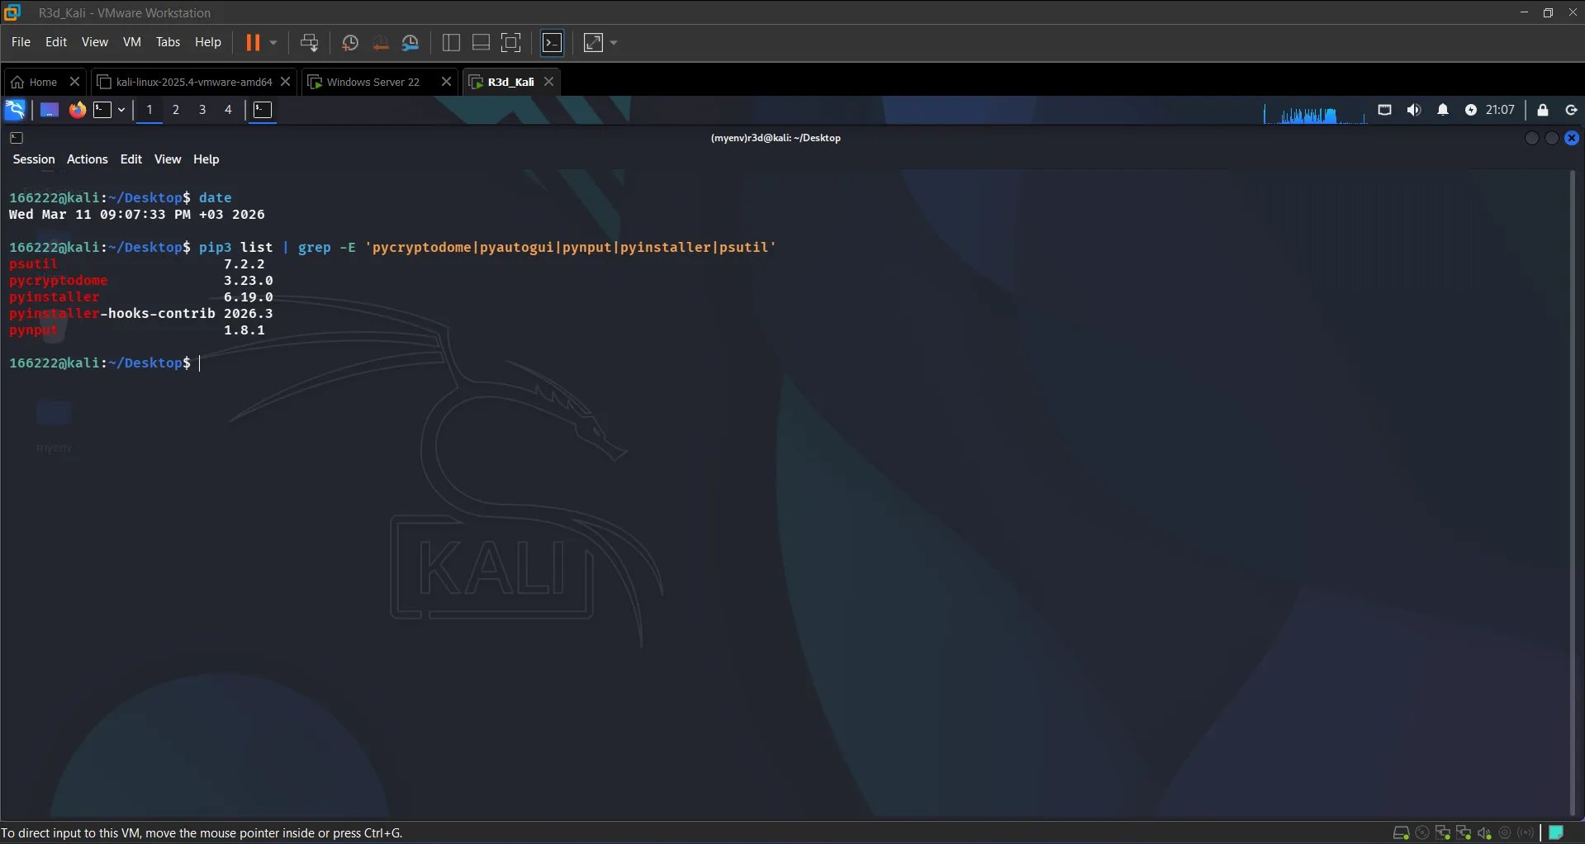Click the terminal vertical scrollbar

pos(1573,493)
